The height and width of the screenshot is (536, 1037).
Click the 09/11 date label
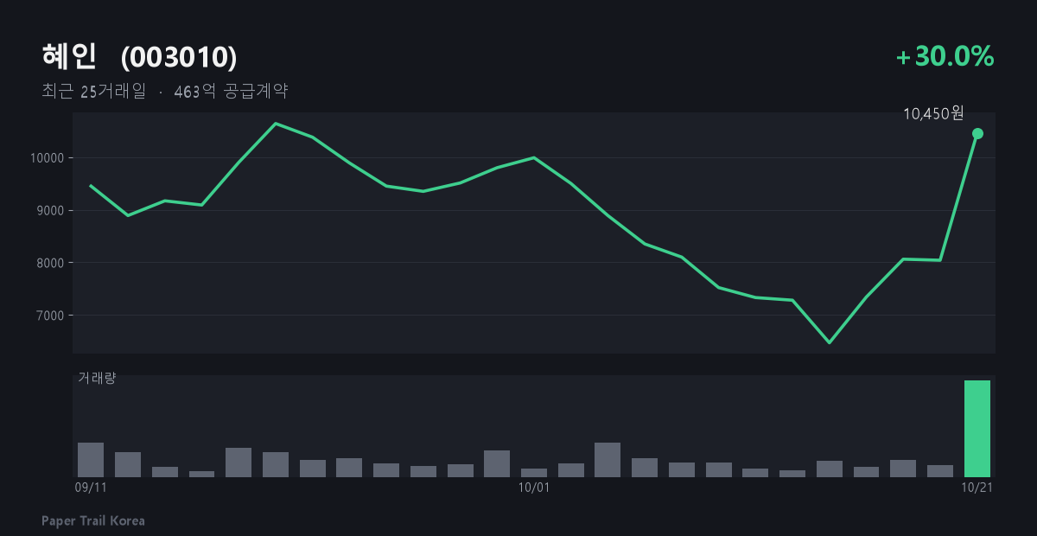click(x=91, y=488)
